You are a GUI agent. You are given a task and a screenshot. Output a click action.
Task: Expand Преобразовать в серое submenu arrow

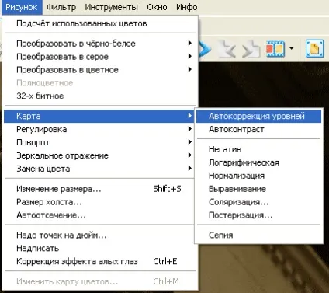click(x=190, y=56)
